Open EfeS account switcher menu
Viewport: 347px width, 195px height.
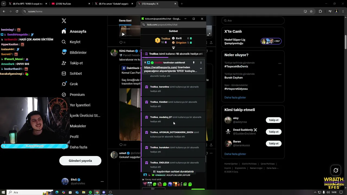click(82, 181)
